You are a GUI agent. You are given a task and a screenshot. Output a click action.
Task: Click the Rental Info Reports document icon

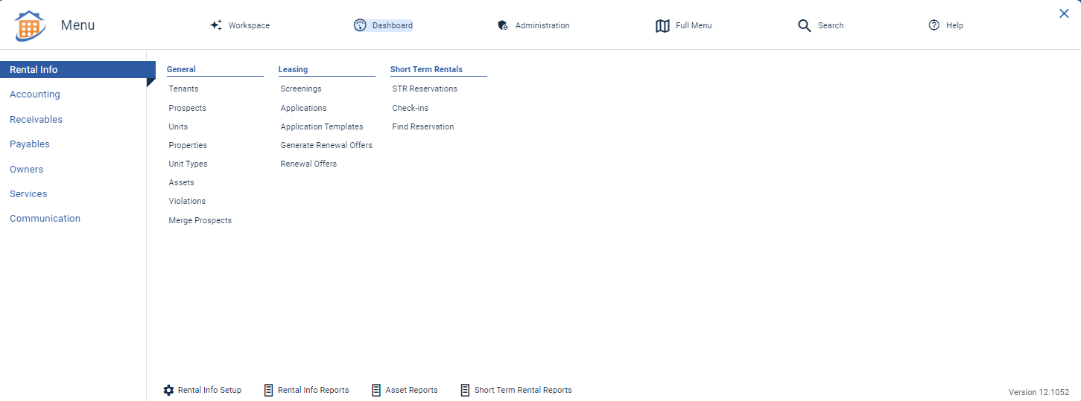[x=268, y=390]
